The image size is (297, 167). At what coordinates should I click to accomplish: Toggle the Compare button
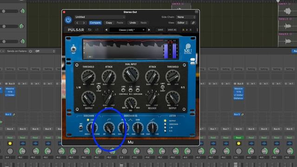coord(95,23)
